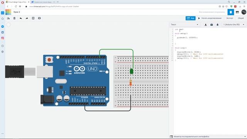Open the Serial Monitor panel
Image resolution: width=247 pixels, height=139 pixels.
(x=191, y=137)
